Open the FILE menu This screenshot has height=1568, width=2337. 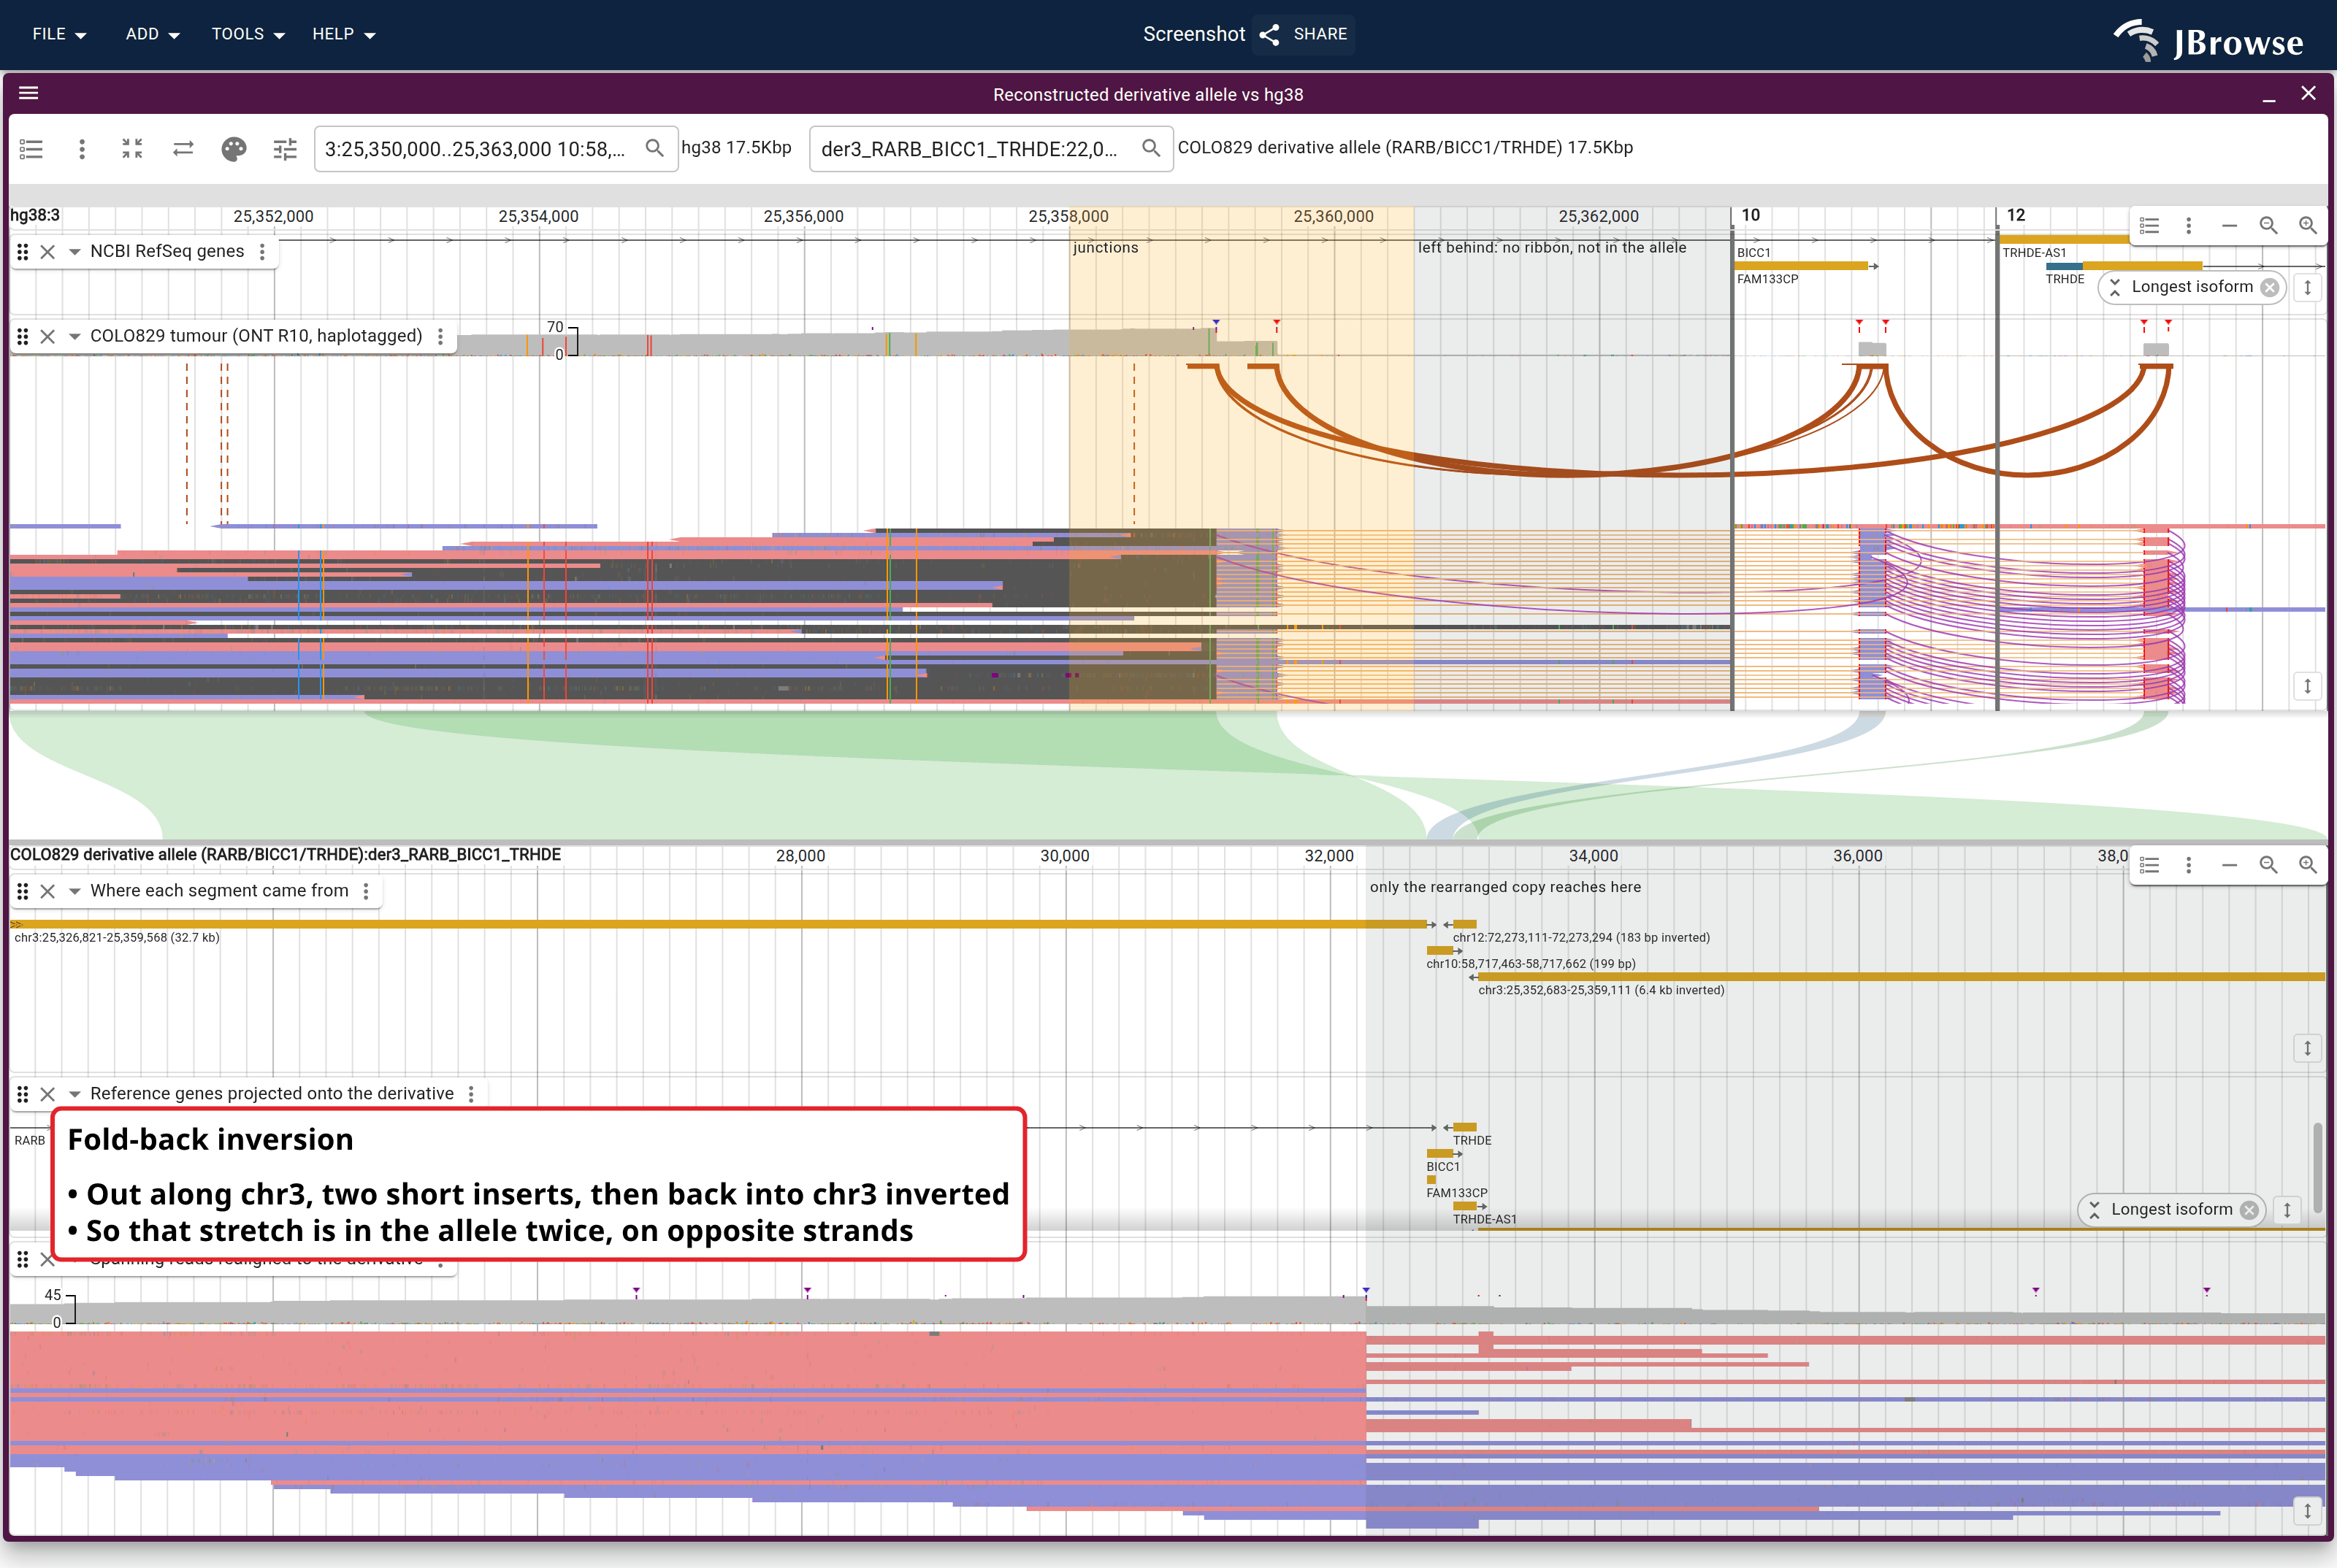(x=59, y=34)
